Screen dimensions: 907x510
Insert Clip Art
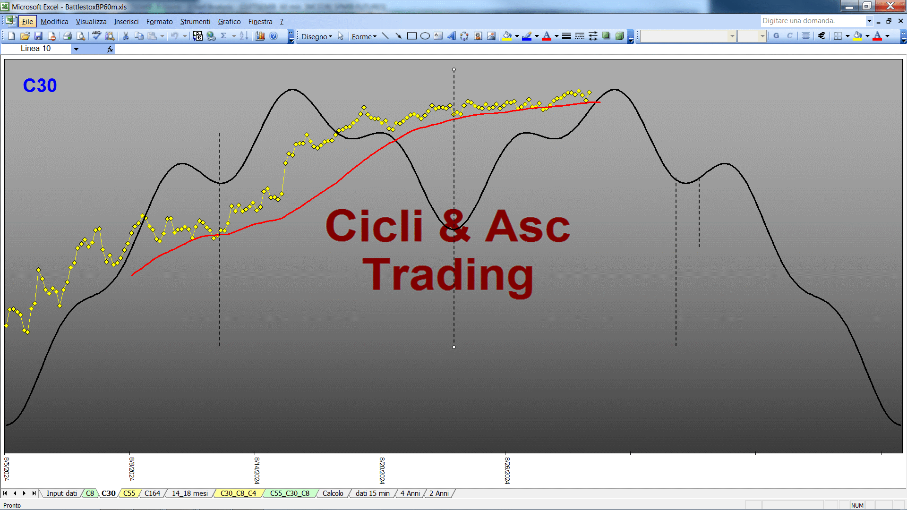click(x=478, y=36)
